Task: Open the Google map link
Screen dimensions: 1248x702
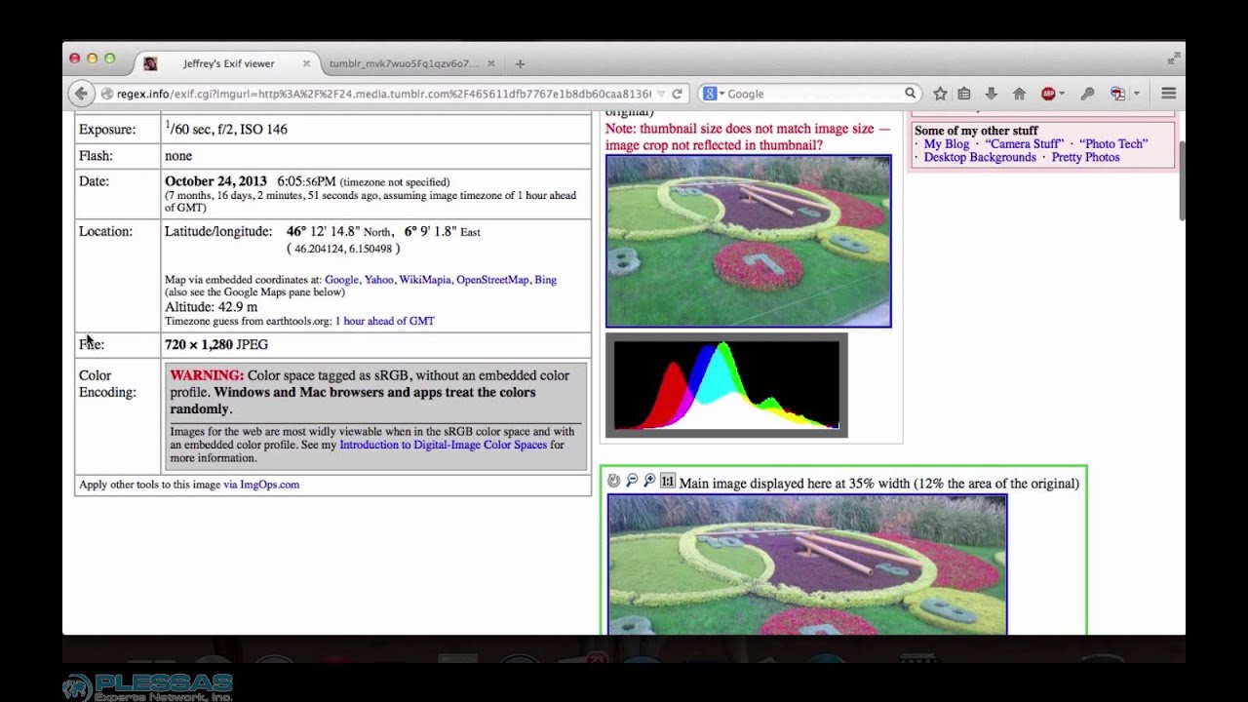Action: (x=341, y=280)
